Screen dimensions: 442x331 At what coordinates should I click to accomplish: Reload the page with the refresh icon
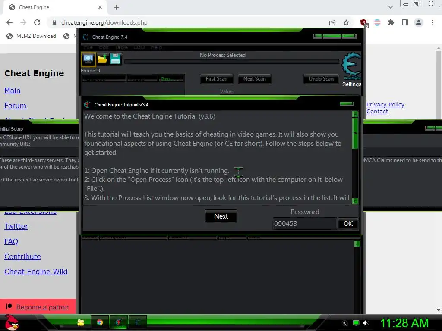pyautogui.click(x=37, y=22)
